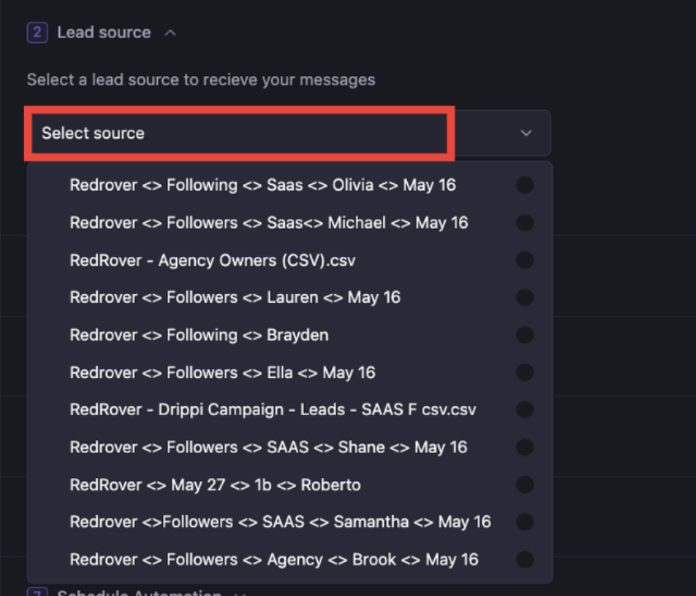
Task: Enable the Roberto May 27 source toggle
Action: click(x=524, y=484)
